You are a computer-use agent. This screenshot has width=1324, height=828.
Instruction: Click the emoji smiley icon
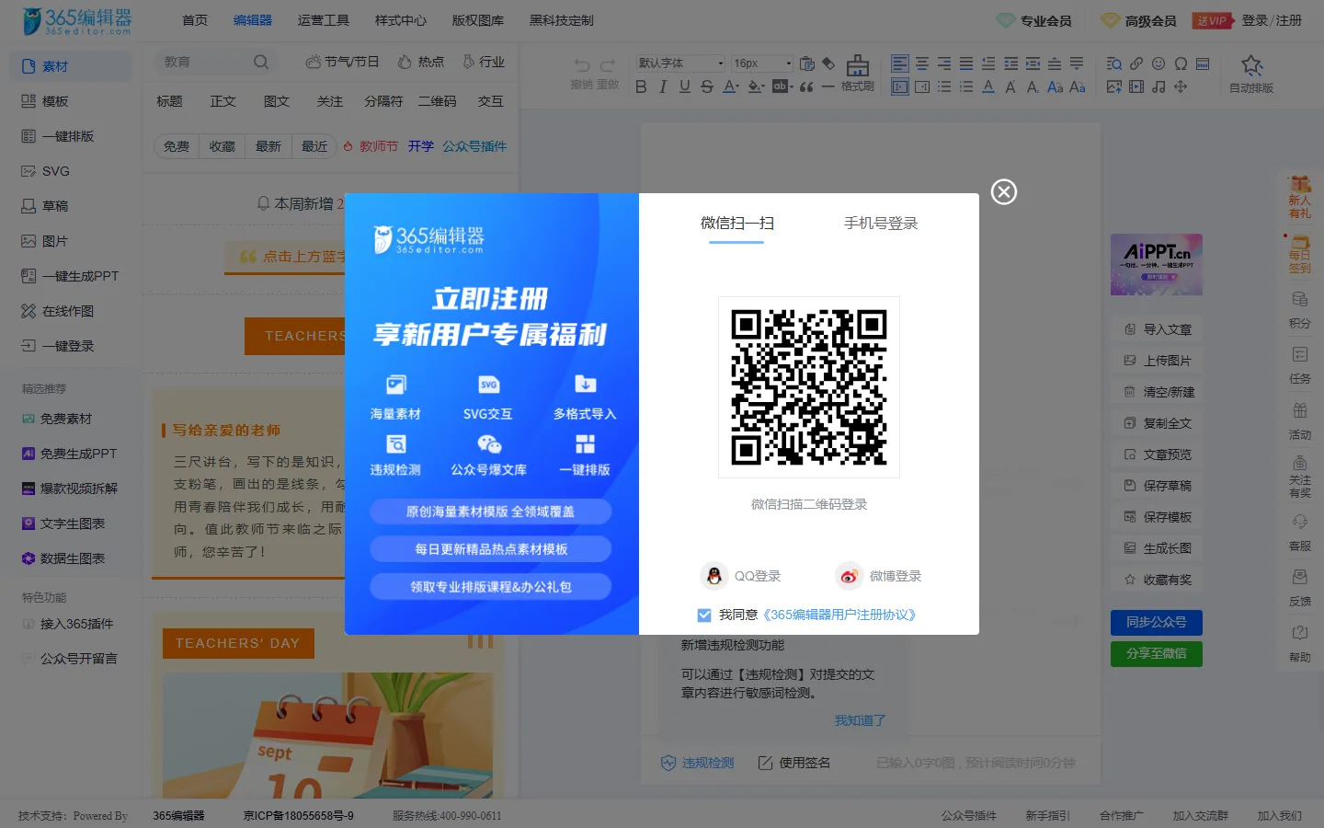pos(1158,63)
